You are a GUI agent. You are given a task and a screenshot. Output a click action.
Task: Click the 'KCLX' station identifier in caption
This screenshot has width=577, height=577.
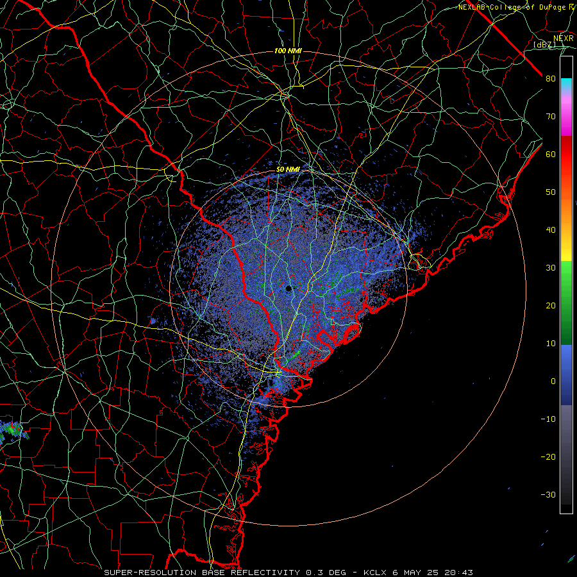tap(375, 573)
